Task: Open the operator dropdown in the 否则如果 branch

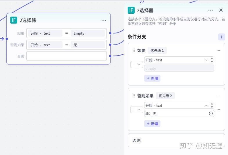Action: pos(136,110)
